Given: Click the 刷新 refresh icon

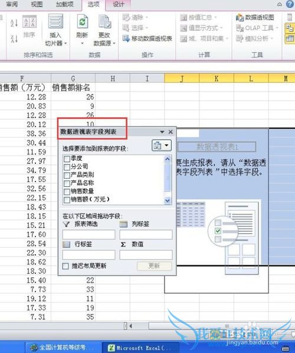Looking at the screenshot, I should [x=82, y=22].
